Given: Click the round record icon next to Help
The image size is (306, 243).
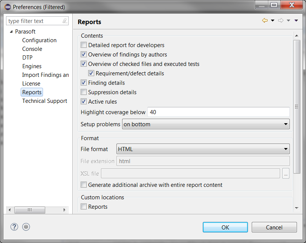Looking at the screenshot, I should [26, 227].
